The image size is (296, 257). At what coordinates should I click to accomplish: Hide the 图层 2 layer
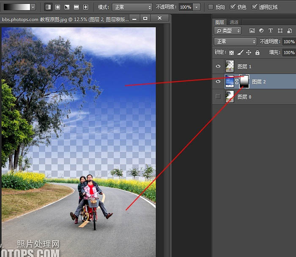click(x=218, y=81)
